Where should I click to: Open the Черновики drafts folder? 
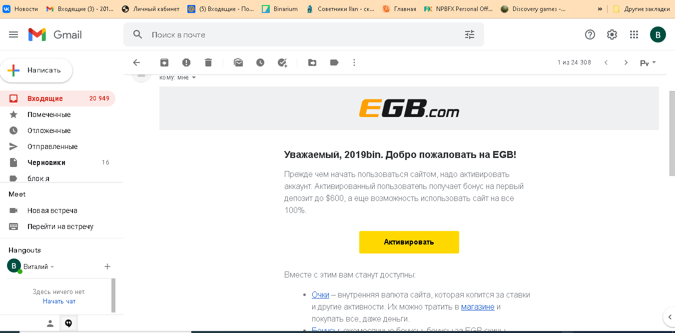pos(57,162)
